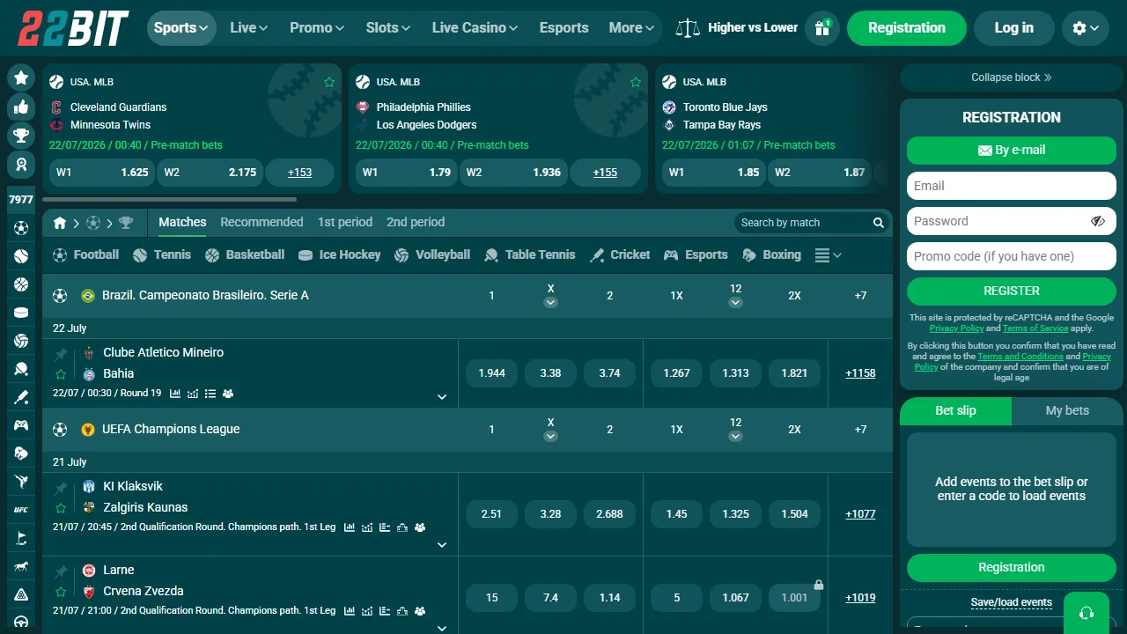Open scales icon for Higher vs Lower
The image size is (1127, 634).
[x=688, y=28]
